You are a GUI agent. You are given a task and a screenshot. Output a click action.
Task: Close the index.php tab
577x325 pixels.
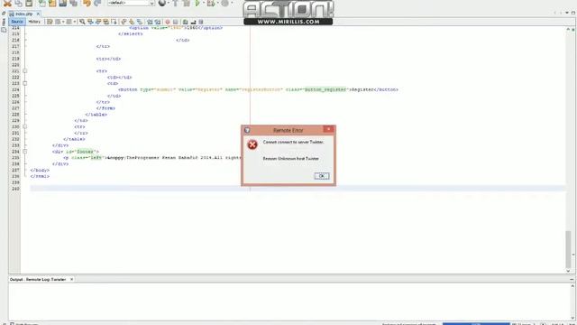coord(38,14)
